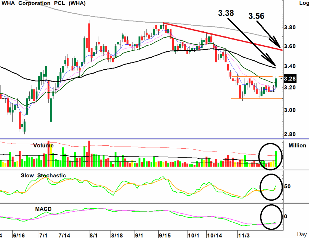Click the Volume panel label
Image resolution: width=309 pixels, height=238 pixels.
pos(43,145)
